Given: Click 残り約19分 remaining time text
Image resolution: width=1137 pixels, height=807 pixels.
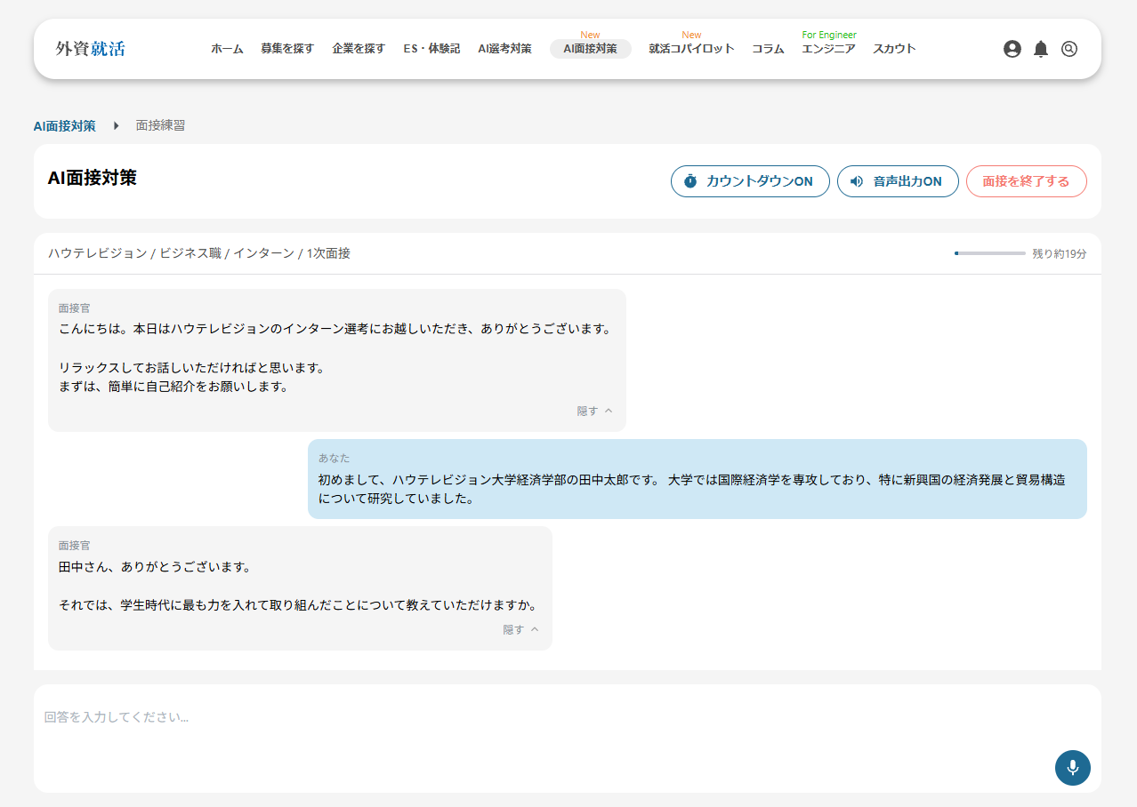Looking at the screenshot, I should (1059, 253).
